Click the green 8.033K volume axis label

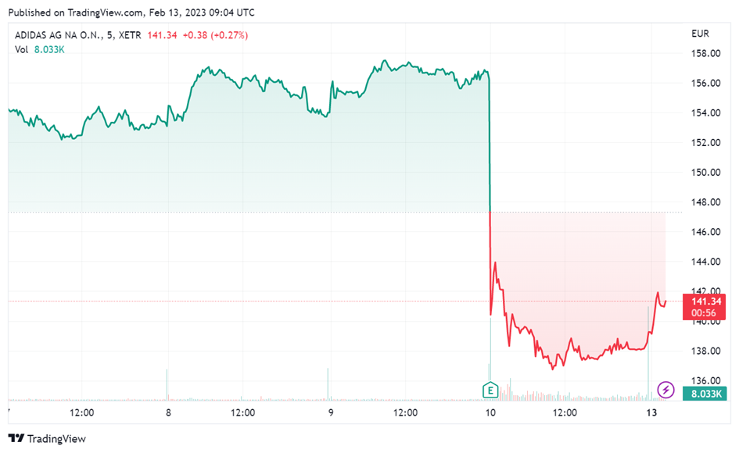pyautogui.click(x=704, y=394)
